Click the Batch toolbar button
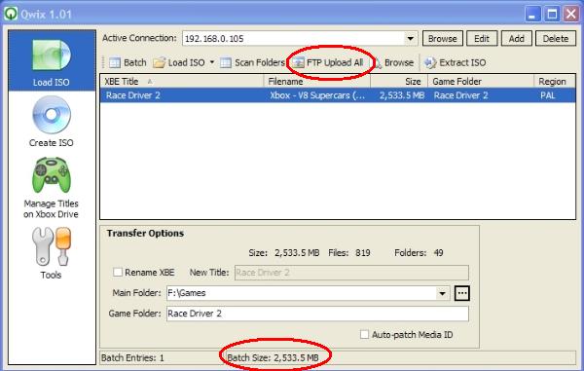 pos(128,62)
